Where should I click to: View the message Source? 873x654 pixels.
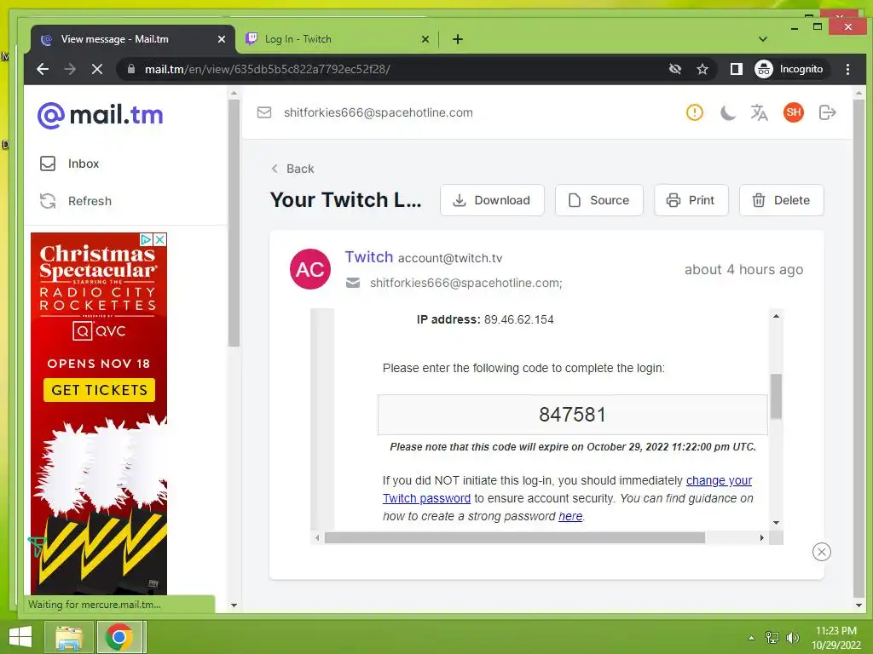pyautogui.click(x=599, y=200)
